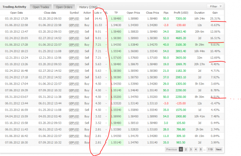Select open date 03.19.2012 17:29
The image size is (241, 156).
17,19
